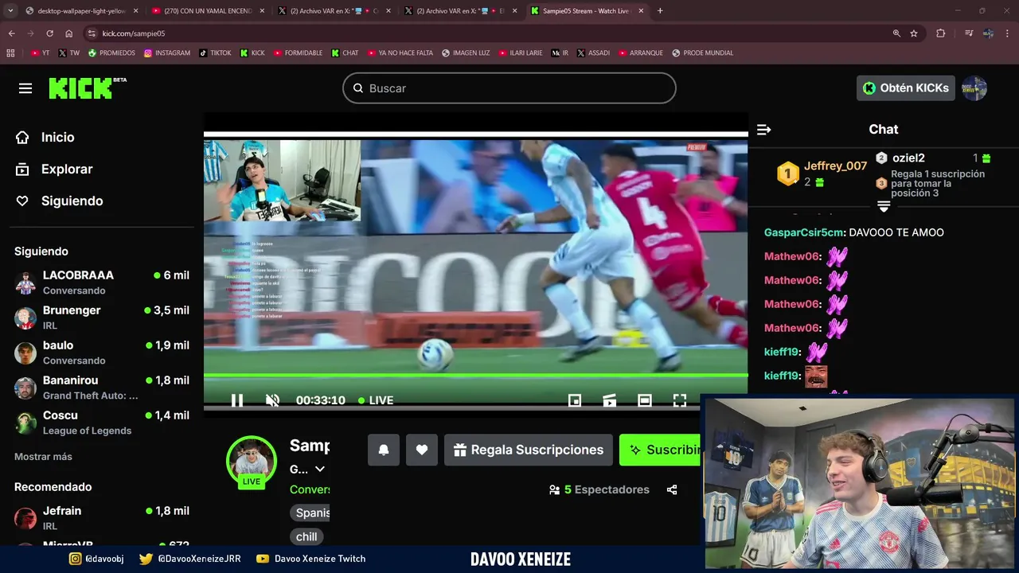Image resolution: width=1019 pixels, height=573 pixels.
Task: Unmute the stream audio
Action: 272,400
